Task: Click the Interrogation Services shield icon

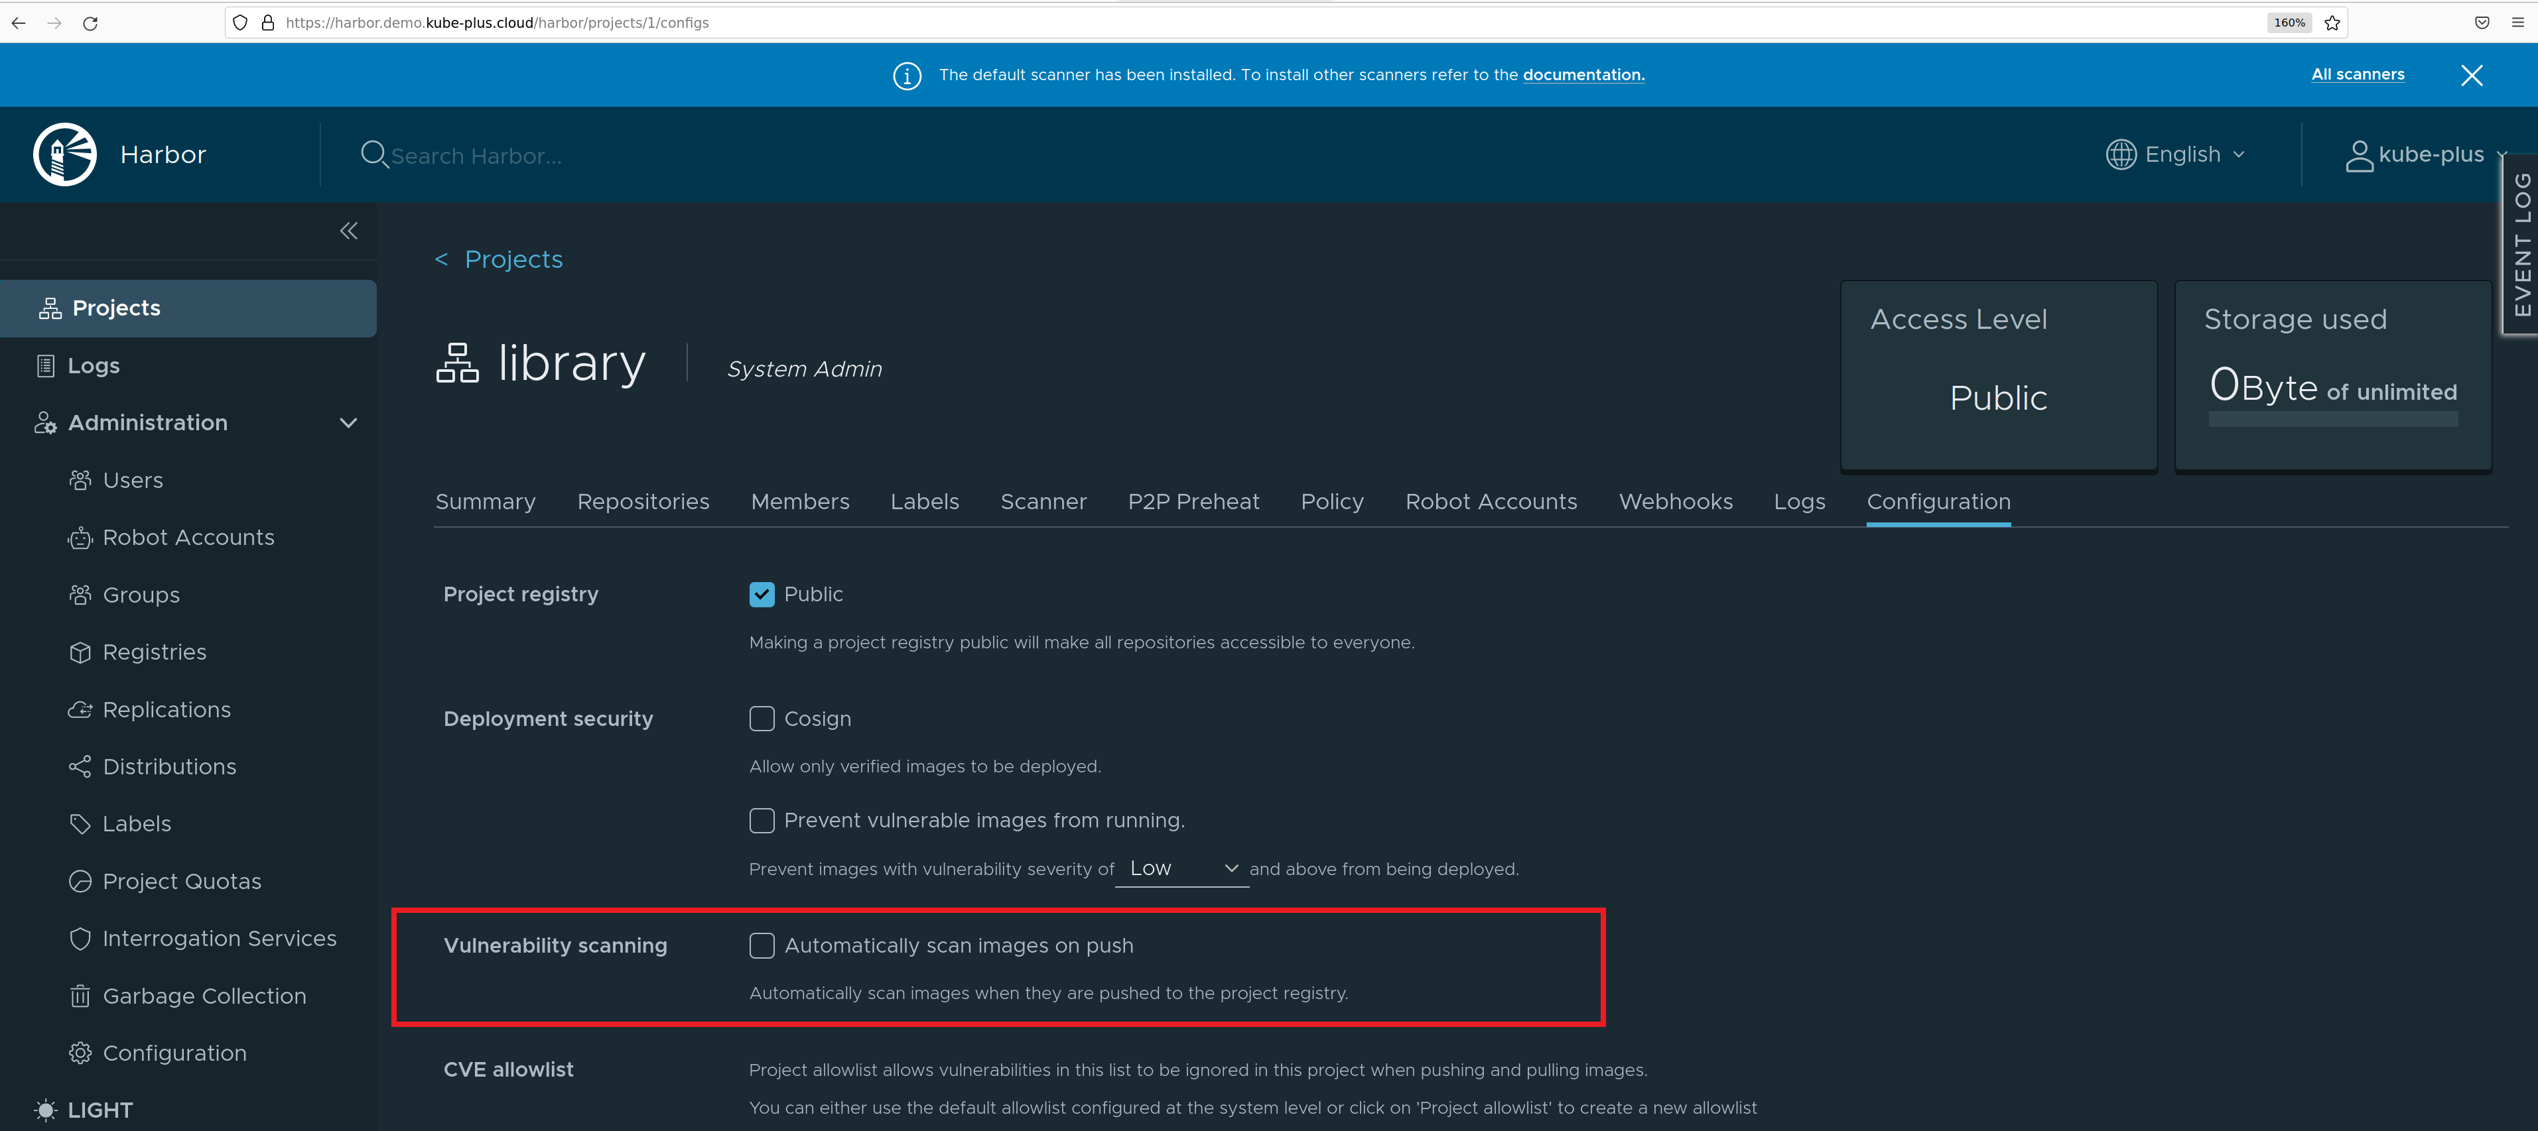Action: tap(80, 939)
